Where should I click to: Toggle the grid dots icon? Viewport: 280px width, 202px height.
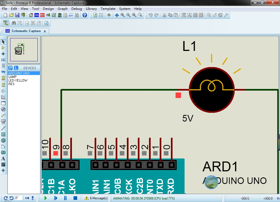[x=101, y=15]
